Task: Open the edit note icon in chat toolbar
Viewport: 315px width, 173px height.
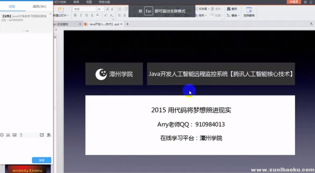Action: click(x=42, y=135)
